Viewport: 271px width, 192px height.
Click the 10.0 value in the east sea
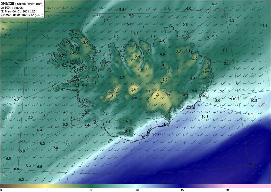click(x=251, y=114)
